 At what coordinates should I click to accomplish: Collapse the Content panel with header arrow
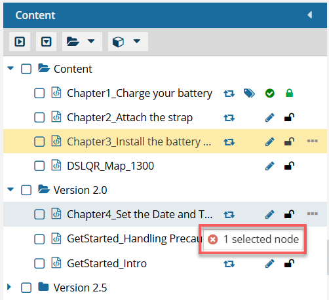tap(310, 15)
